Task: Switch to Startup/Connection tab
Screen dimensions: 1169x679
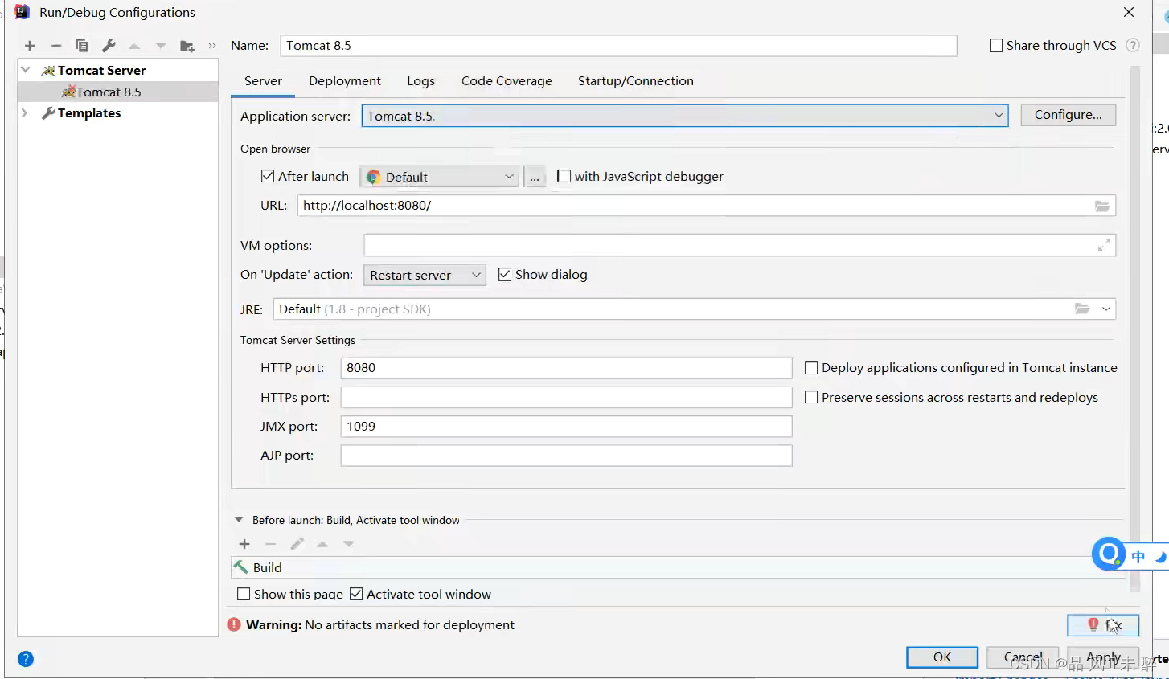Action: tap(636, 80)
